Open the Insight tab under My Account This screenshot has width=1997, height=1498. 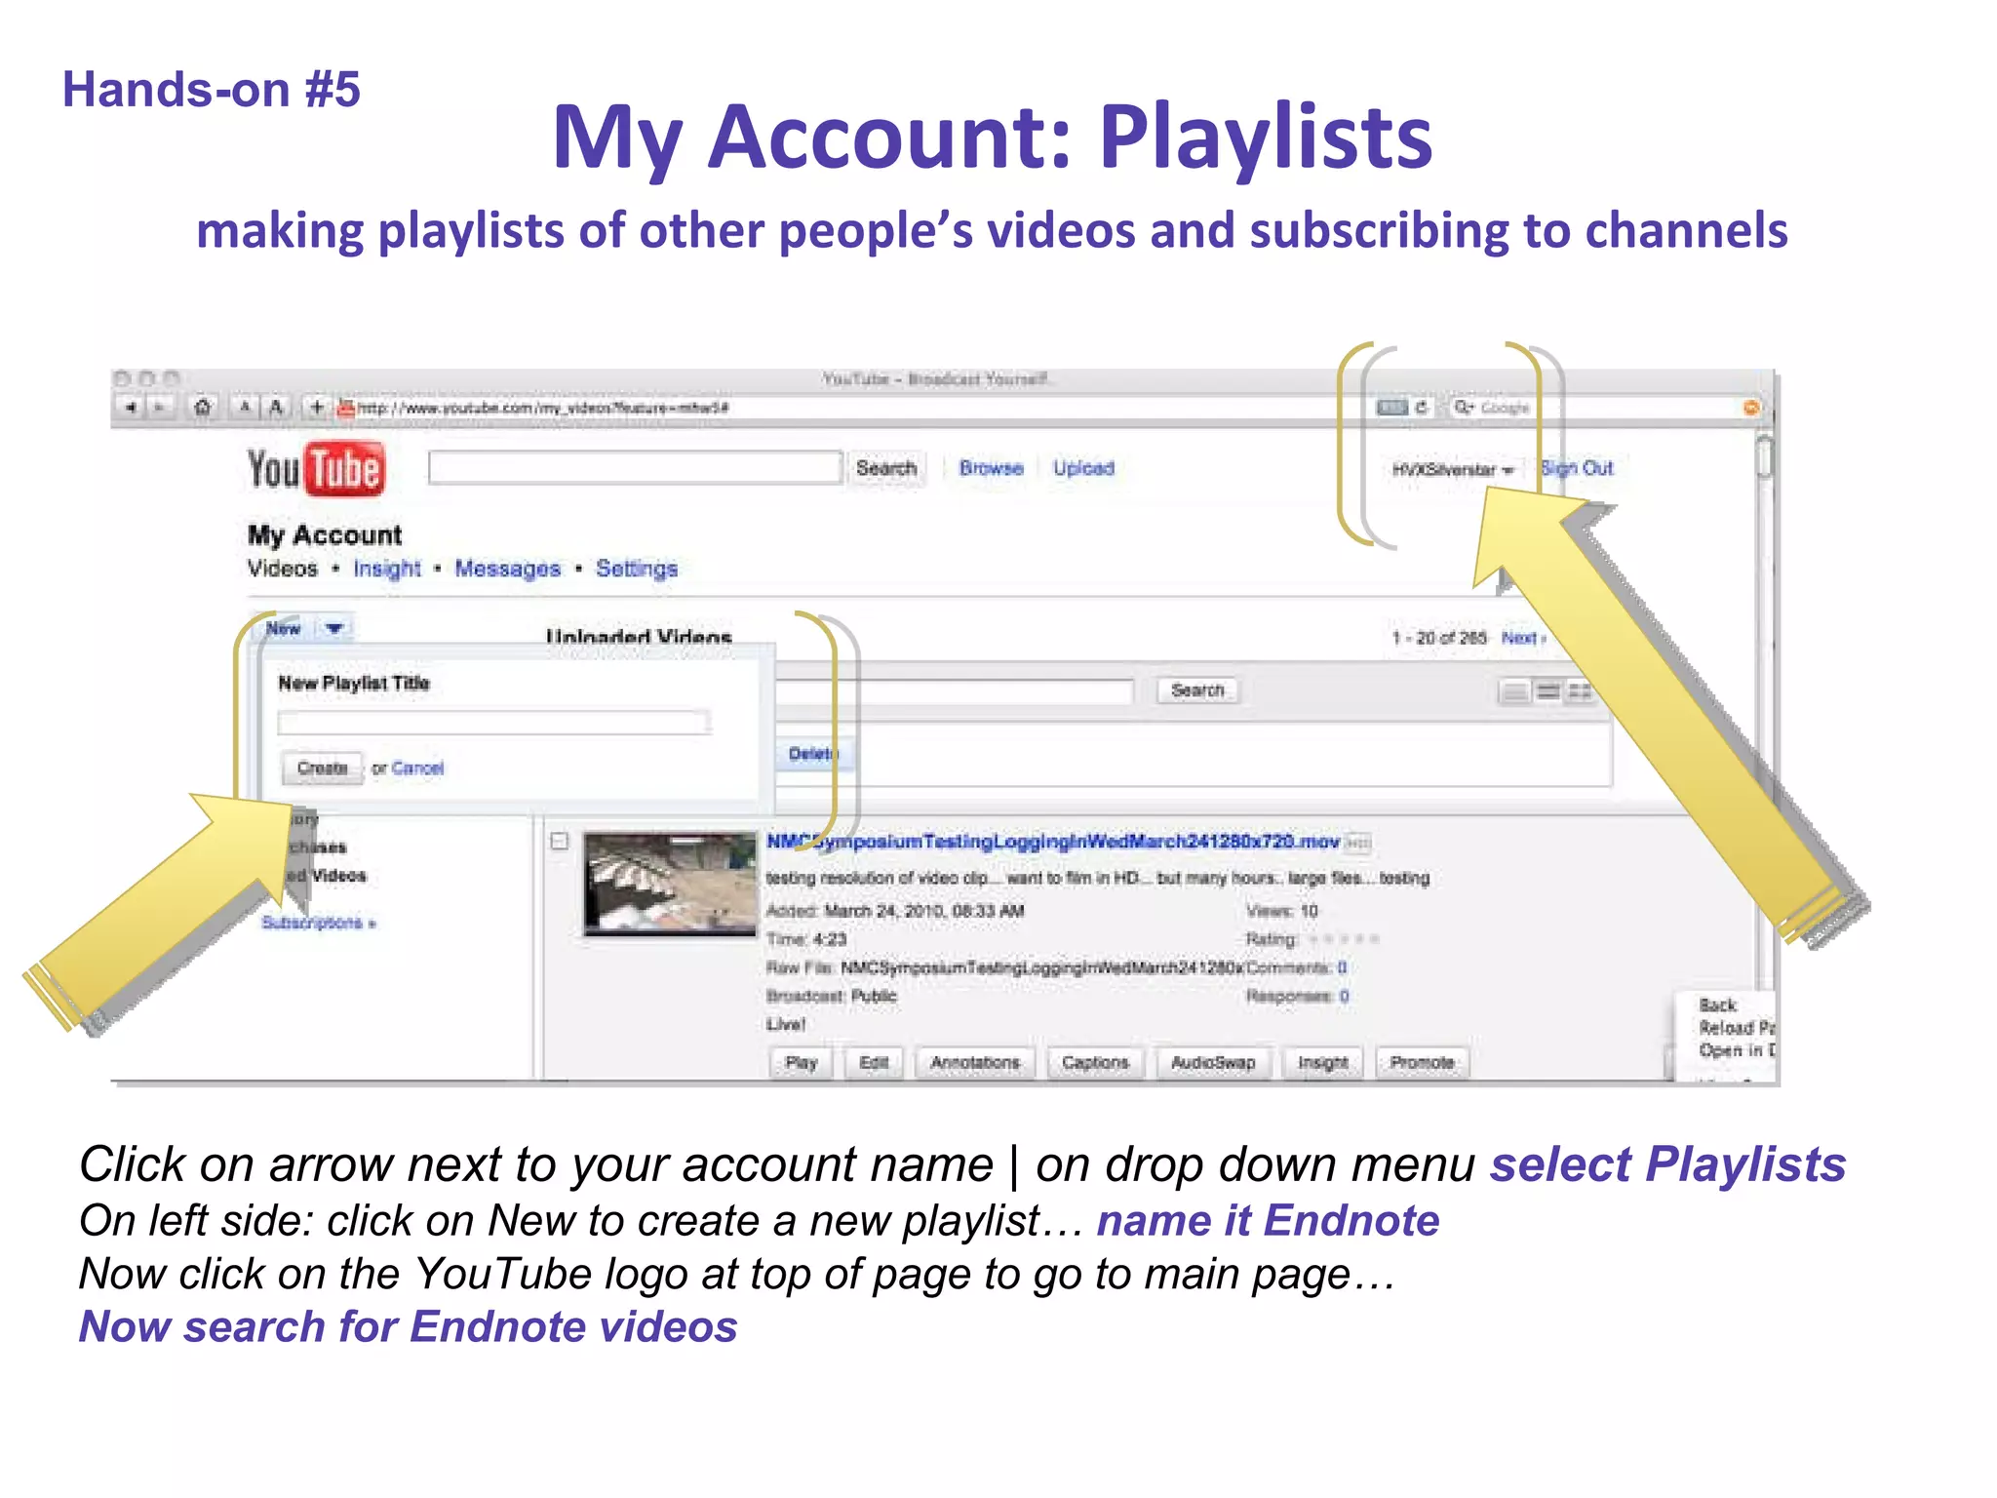pyautogui.click(x=387, y=569)
